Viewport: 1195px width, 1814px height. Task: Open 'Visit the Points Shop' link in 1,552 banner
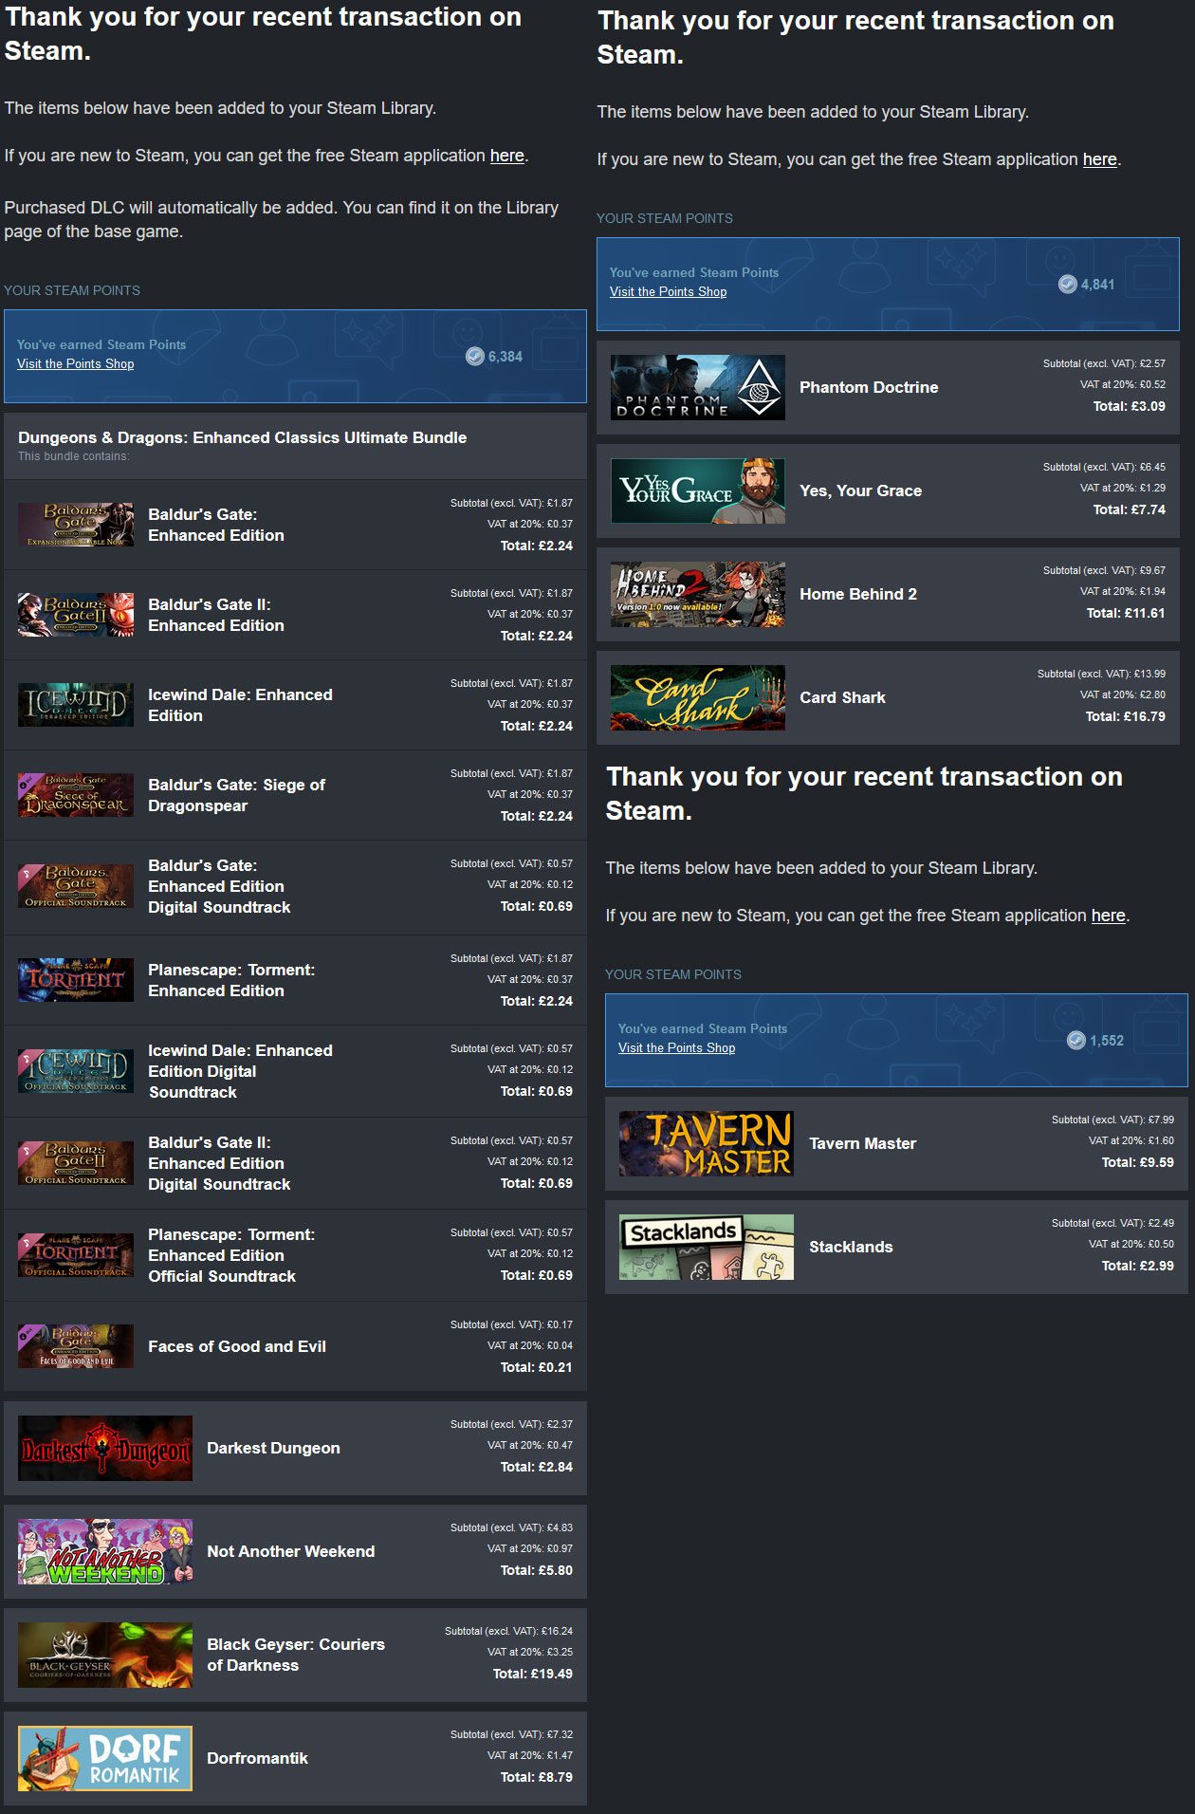pyautogui.click(x=677, y=1048)
